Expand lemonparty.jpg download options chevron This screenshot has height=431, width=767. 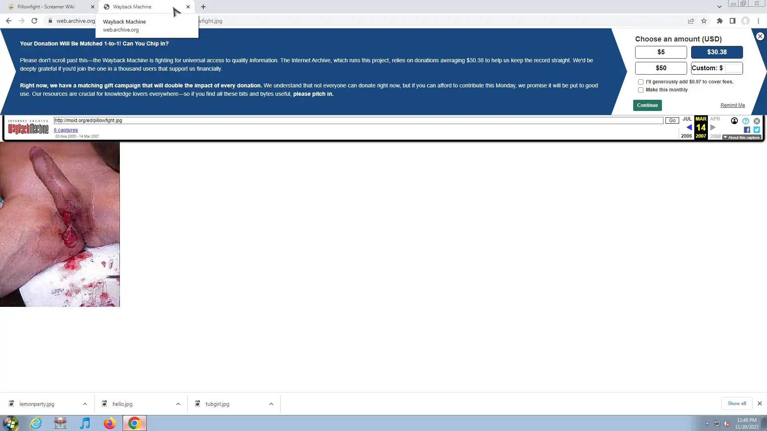click(x=85, y=404)
